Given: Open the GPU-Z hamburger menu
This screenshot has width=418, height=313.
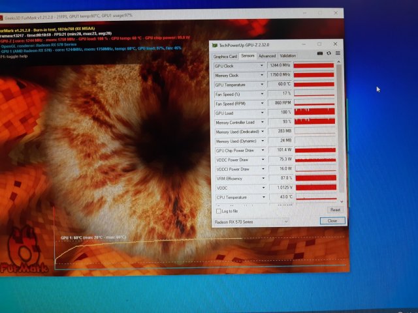Looking at the screenshot, I should pos(338,53).
